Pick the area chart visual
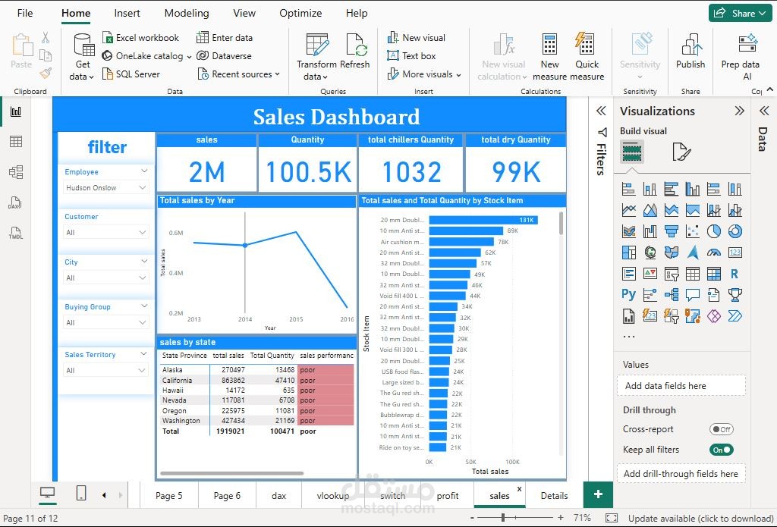Image resolution: width=777 pixels, height=527 pixels. [x=650, y=210]
